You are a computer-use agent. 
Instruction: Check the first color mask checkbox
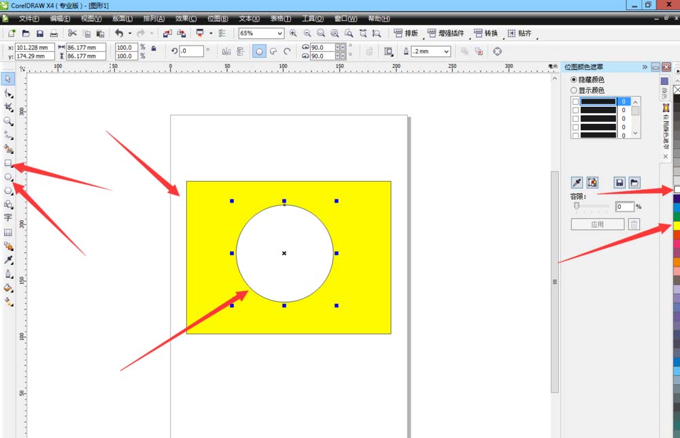click(x=576, y=101)
